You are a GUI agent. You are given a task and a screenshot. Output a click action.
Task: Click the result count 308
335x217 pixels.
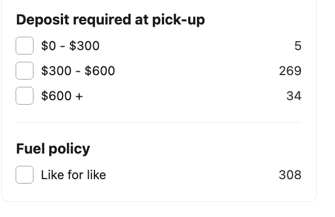coord(290,175)
